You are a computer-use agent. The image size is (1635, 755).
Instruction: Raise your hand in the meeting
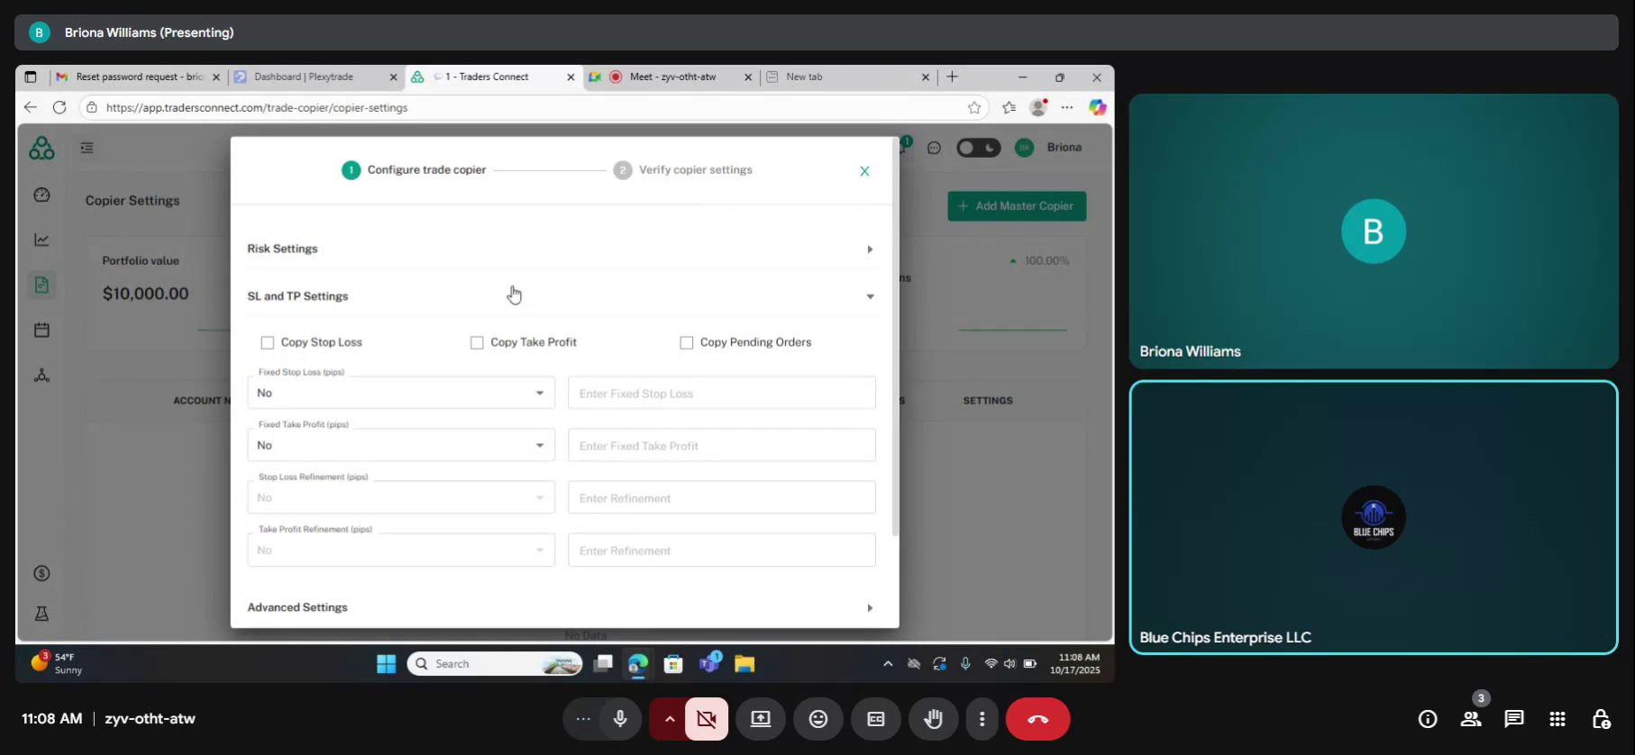coord(934,719)
